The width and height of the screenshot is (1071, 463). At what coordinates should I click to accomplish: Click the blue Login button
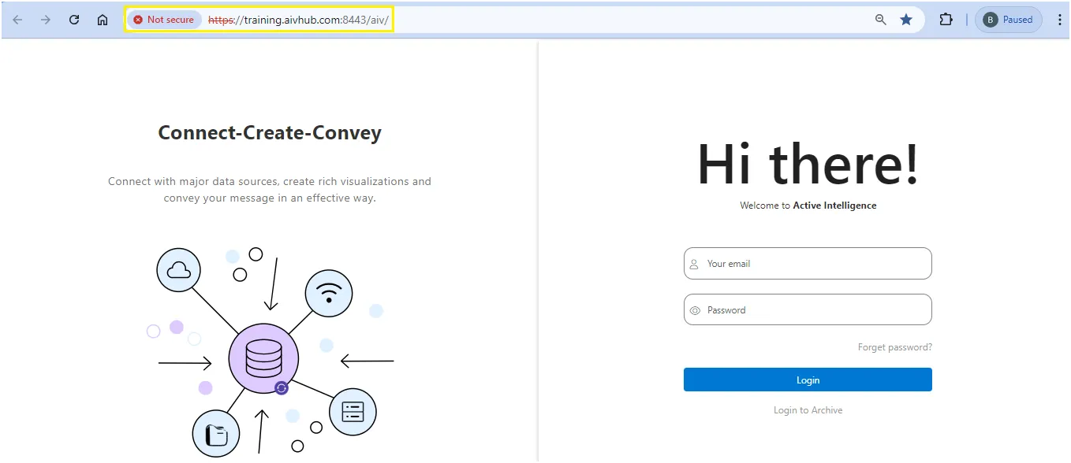808,380
